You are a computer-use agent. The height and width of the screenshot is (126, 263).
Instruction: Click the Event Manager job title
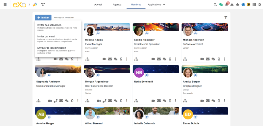(93, 44)
